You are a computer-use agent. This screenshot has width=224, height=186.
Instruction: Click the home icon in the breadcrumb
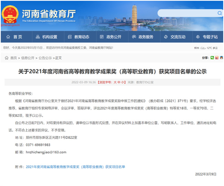point(7,58)
